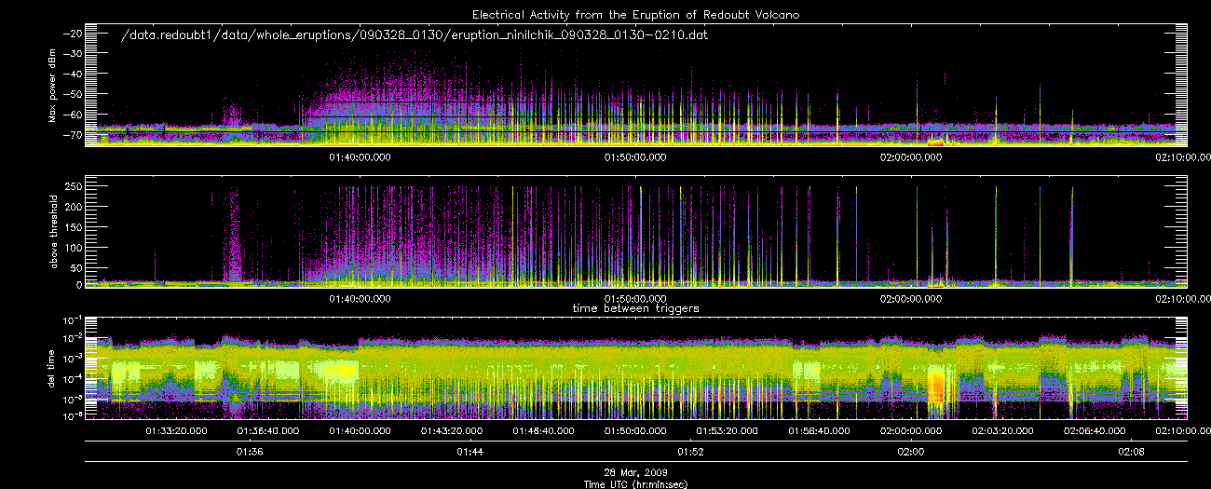Click the -50 tick on Max power axis
Viewport: 1211px width, 489px height.
[x=73, y=94]
